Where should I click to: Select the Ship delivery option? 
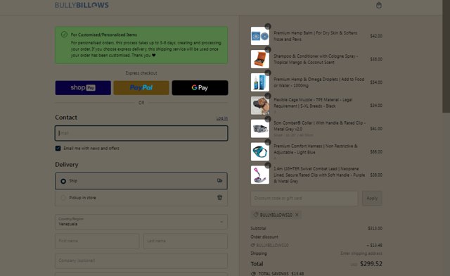tap(141, 181)
